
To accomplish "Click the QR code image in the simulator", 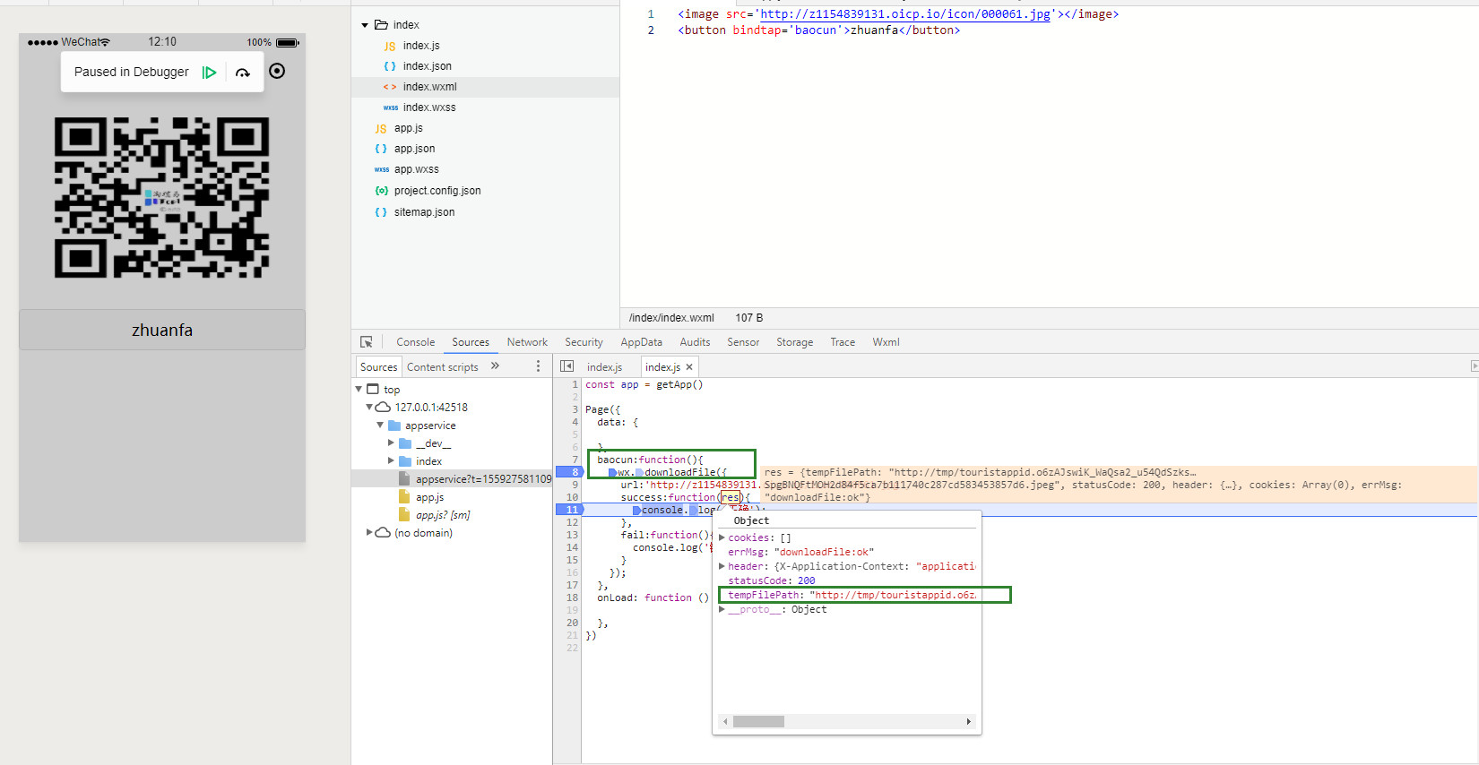I will click(162, 197).
